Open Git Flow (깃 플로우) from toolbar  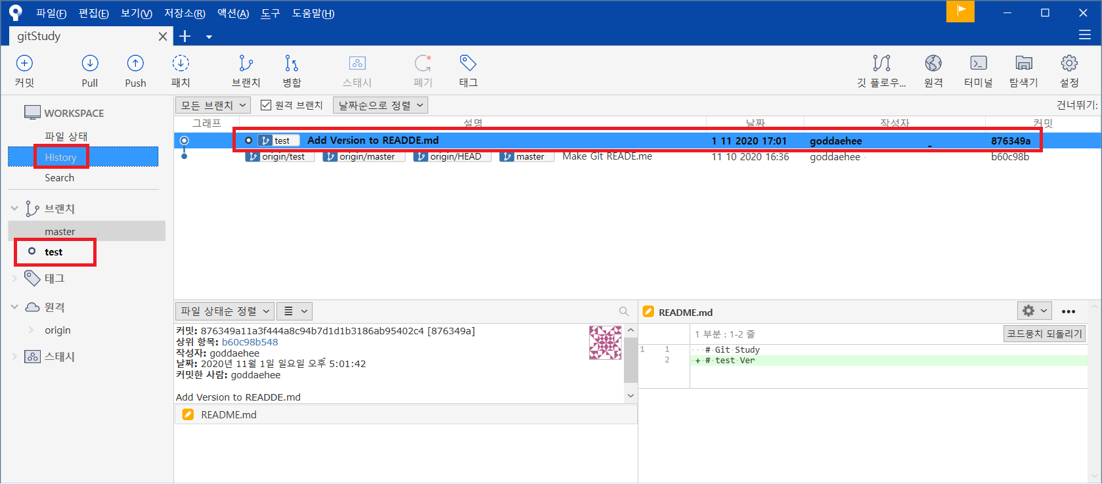pyautogui.click(x=881, y=64)
